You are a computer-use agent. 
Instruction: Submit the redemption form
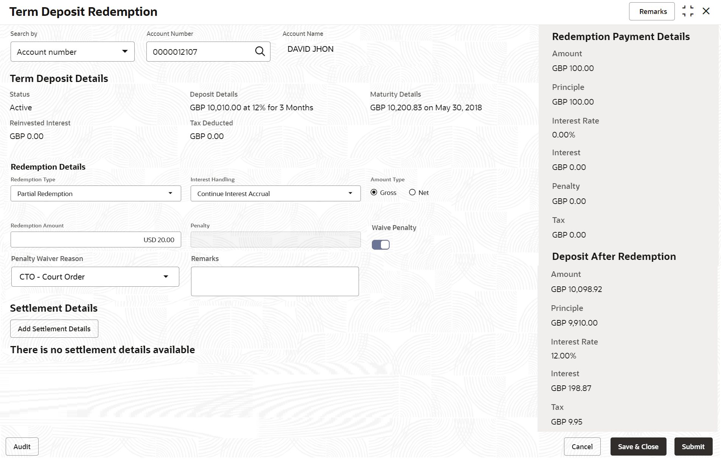point(693,447)
